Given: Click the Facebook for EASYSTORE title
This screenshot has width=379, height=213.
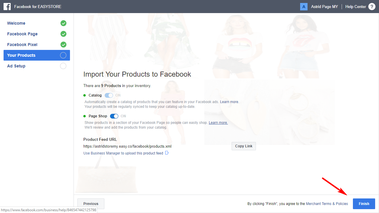Looking at the screenshot, I should click(38, 7).
